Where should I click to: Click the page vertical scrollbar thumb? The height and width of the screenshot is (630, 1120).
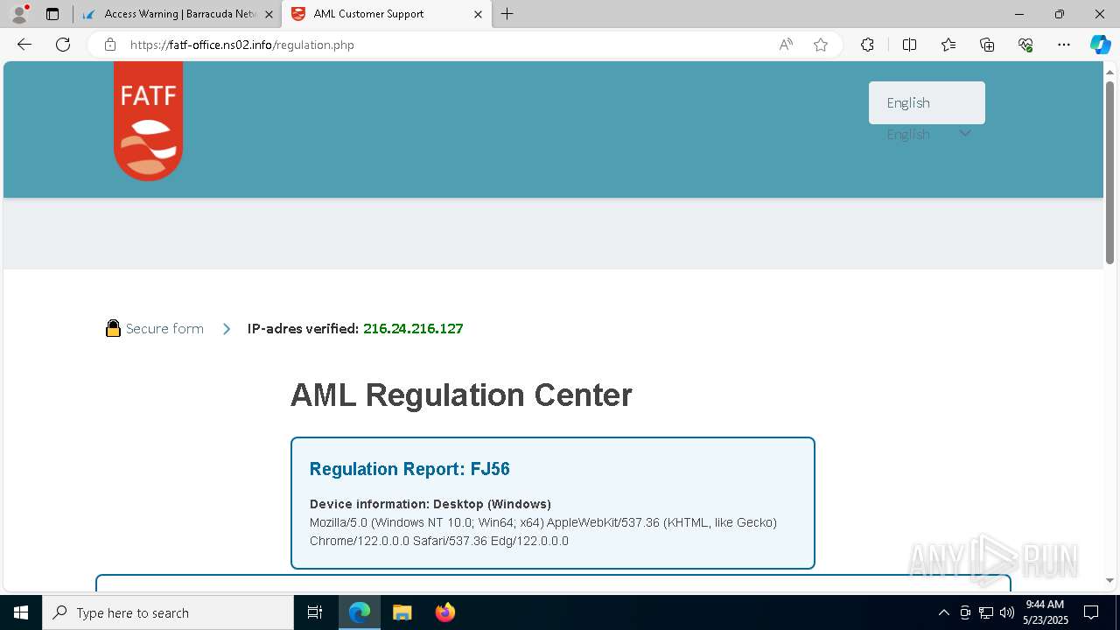coord(1110,172)
